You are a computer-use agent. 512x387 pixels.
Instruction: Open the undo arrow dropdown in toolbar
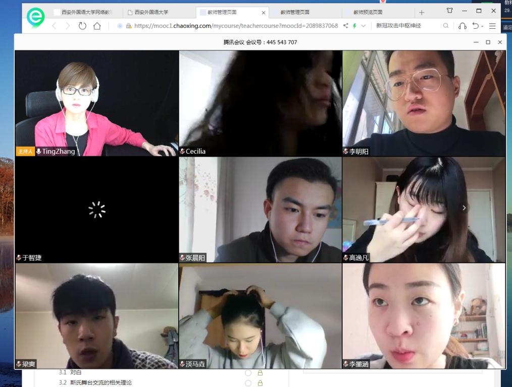tap(482, 26)
